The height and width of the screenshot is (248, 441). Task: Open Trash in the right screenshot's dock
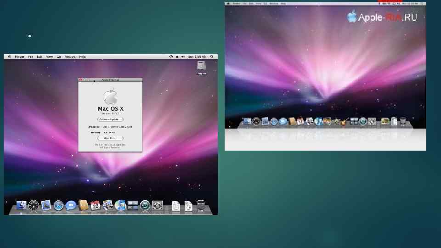[403, 121]
